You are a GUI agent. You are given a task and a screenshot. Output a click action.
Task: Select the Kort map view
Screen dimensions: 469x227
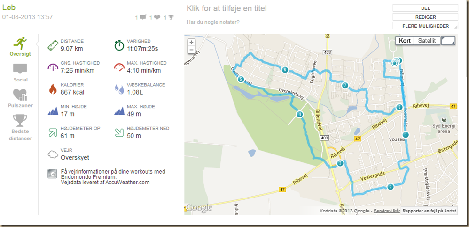point(405,41)
